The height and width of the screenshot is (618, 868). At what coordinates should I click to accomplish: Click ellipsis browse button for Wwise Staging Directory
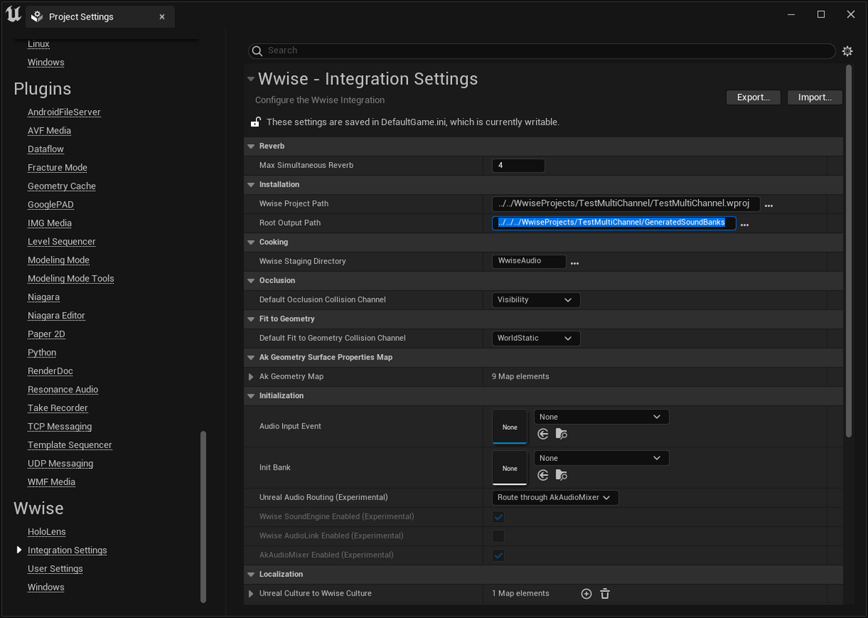[574, 262]
